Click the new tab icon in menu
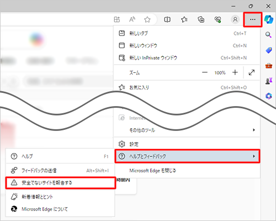The width and height of the screenshot is (276, 221). (x=122, y=33)
